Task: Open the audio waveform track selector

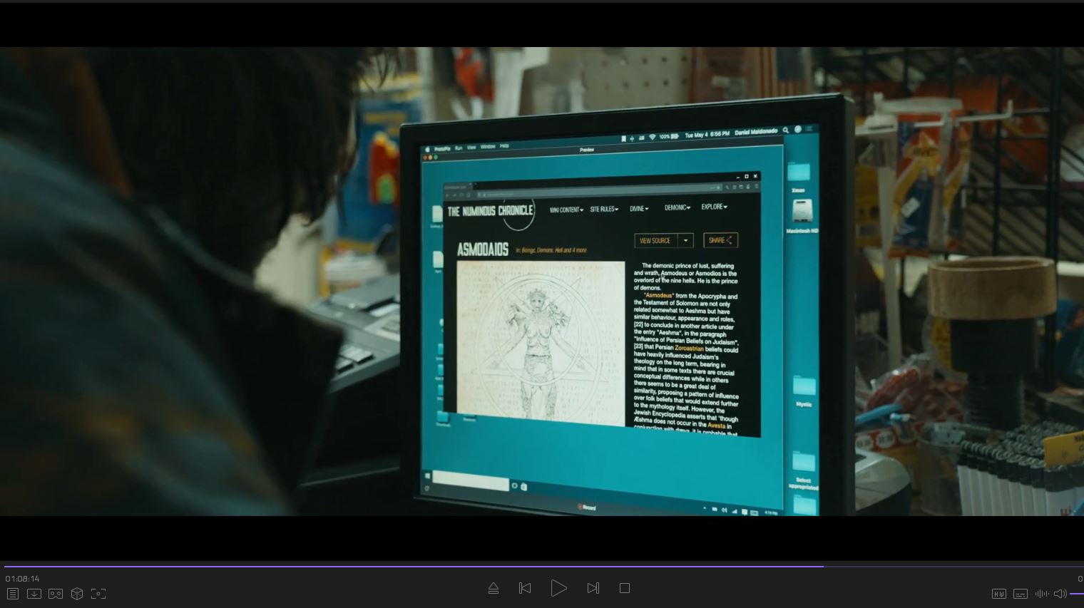Action: [x=1041, y=594]
